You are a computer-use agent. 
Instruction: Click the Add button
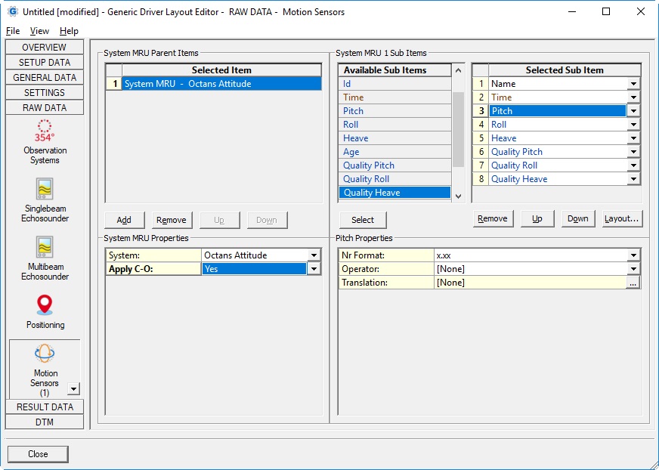[x=124, y=220]
